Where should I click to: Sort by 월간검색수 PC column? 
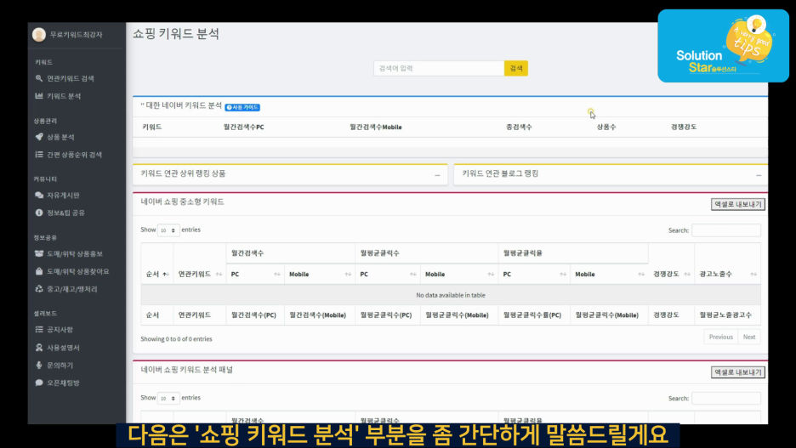coord(255,274)
